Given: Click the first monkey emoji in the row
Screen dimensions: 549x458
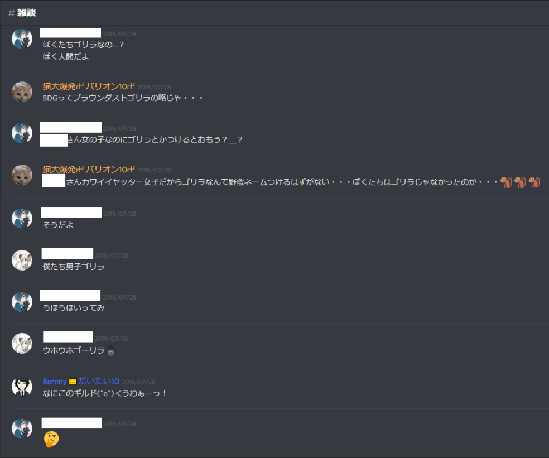Looking at the screenshot, I should tap(506, 182).
